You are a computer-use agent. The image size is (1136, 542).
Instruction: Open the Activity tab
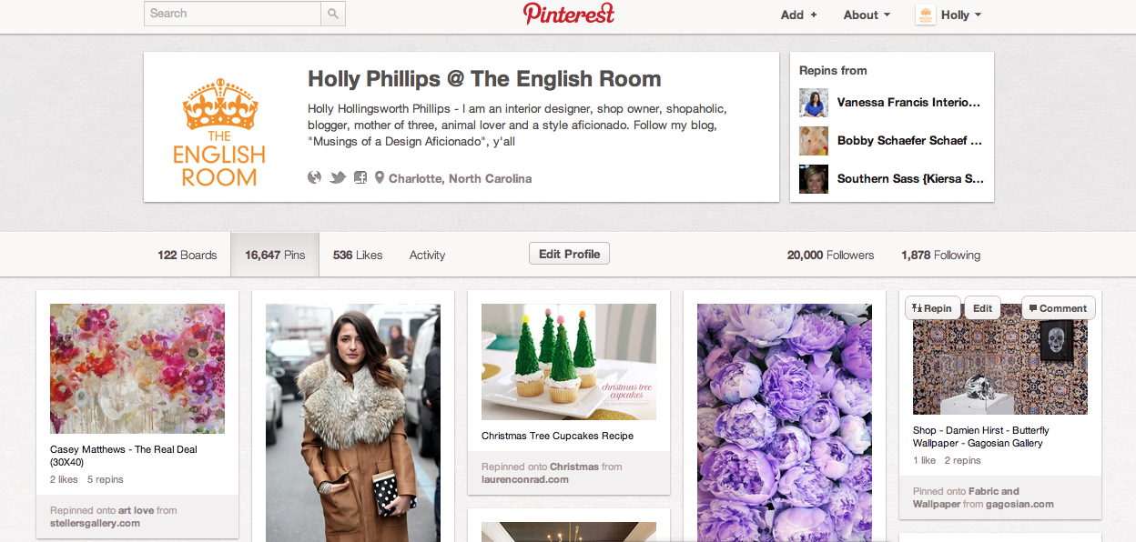(x=427, y=256)
